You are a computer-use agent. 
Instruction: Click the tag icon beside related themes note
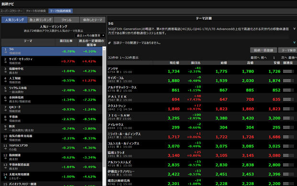click(x=110, y=43)
